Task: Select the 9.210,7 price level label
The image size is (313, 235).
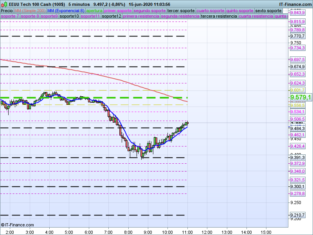Action: [297, 215]
